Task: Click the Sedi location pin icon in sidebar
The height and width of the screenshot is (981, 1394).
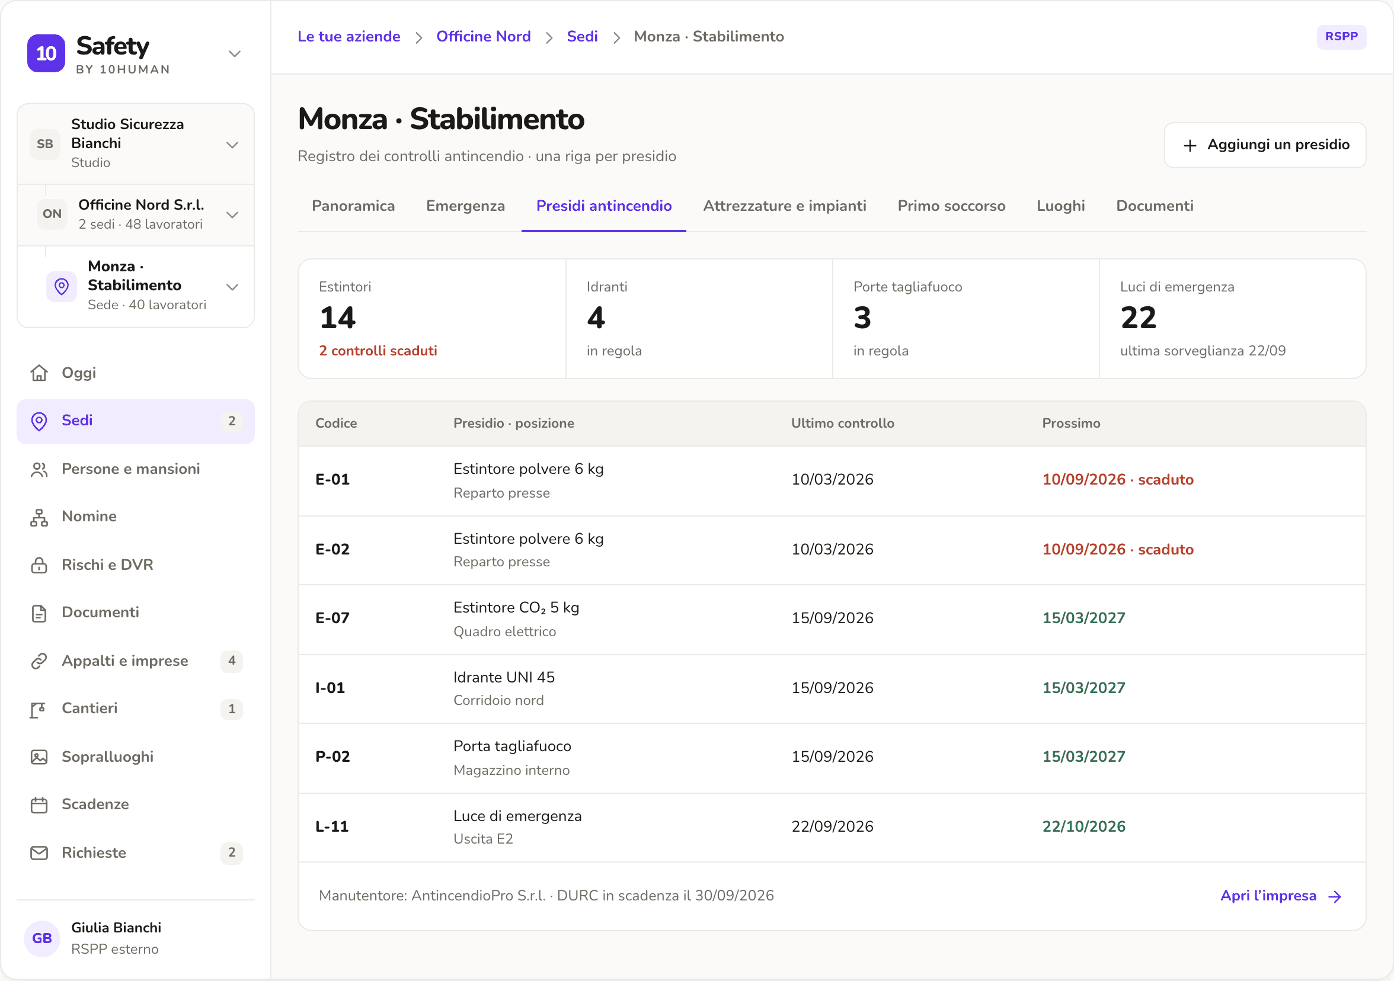Action: coord(40,421)
